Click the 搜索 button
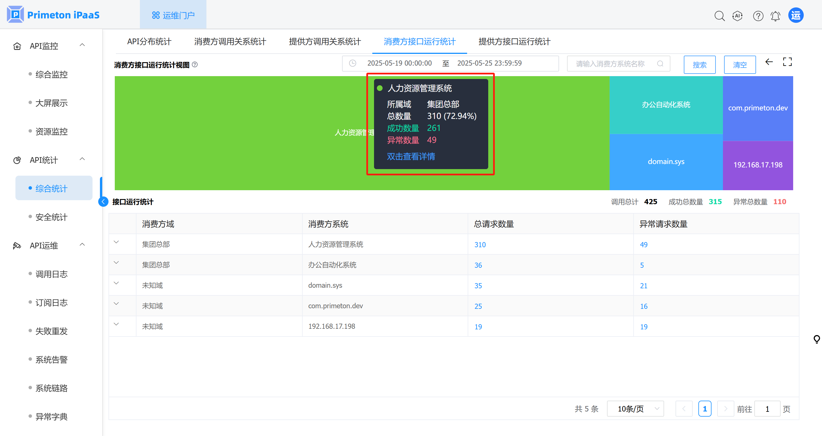This screenshot has width=822, height=436. [700, 65]
